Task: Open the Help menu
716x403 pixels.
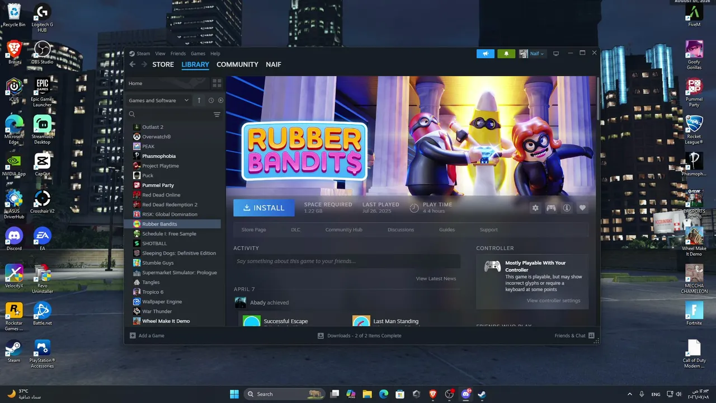Action: [x=215, y=54]
